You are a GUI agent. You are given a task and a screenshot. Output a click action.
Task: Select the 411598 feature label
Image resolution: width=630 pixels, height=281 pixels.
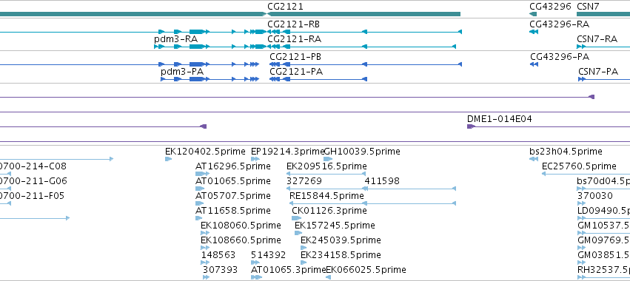click(382, 181)
